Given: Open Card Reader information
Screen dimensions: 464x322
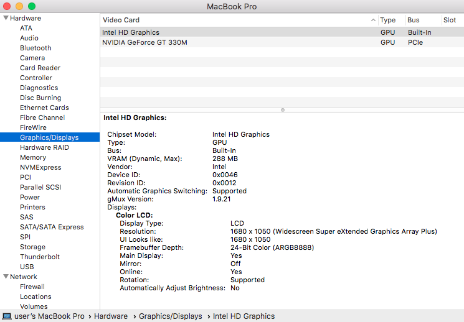Looking at the screenshot, I should point(40,68).
